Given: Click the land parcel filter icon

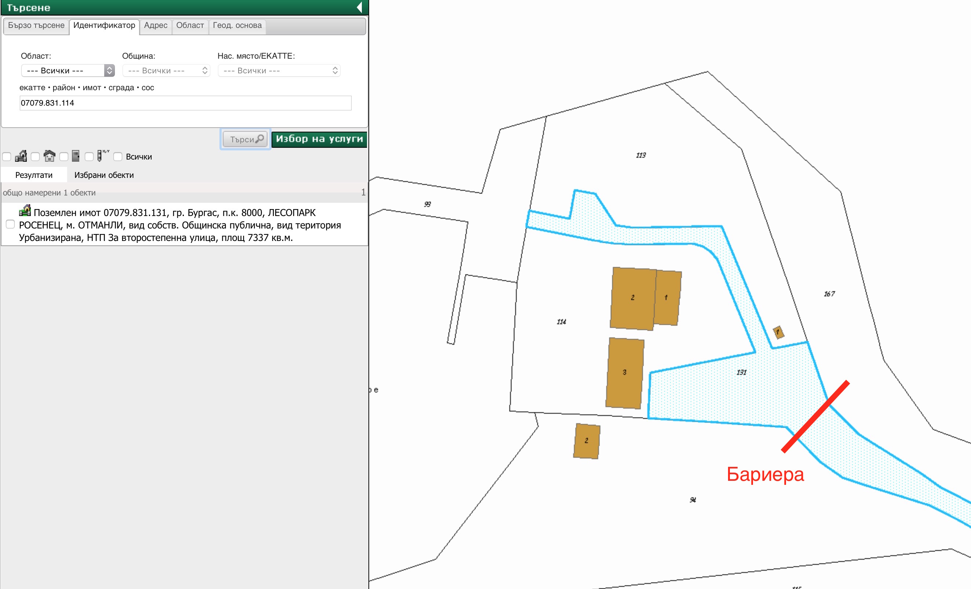Looking at the screenshot, I should pos(21,156).
